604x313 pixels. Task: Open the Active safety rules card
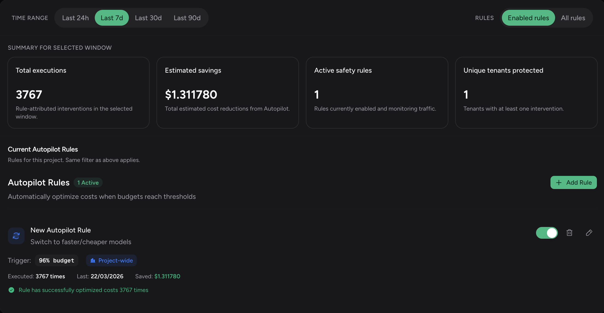point(377,93)
